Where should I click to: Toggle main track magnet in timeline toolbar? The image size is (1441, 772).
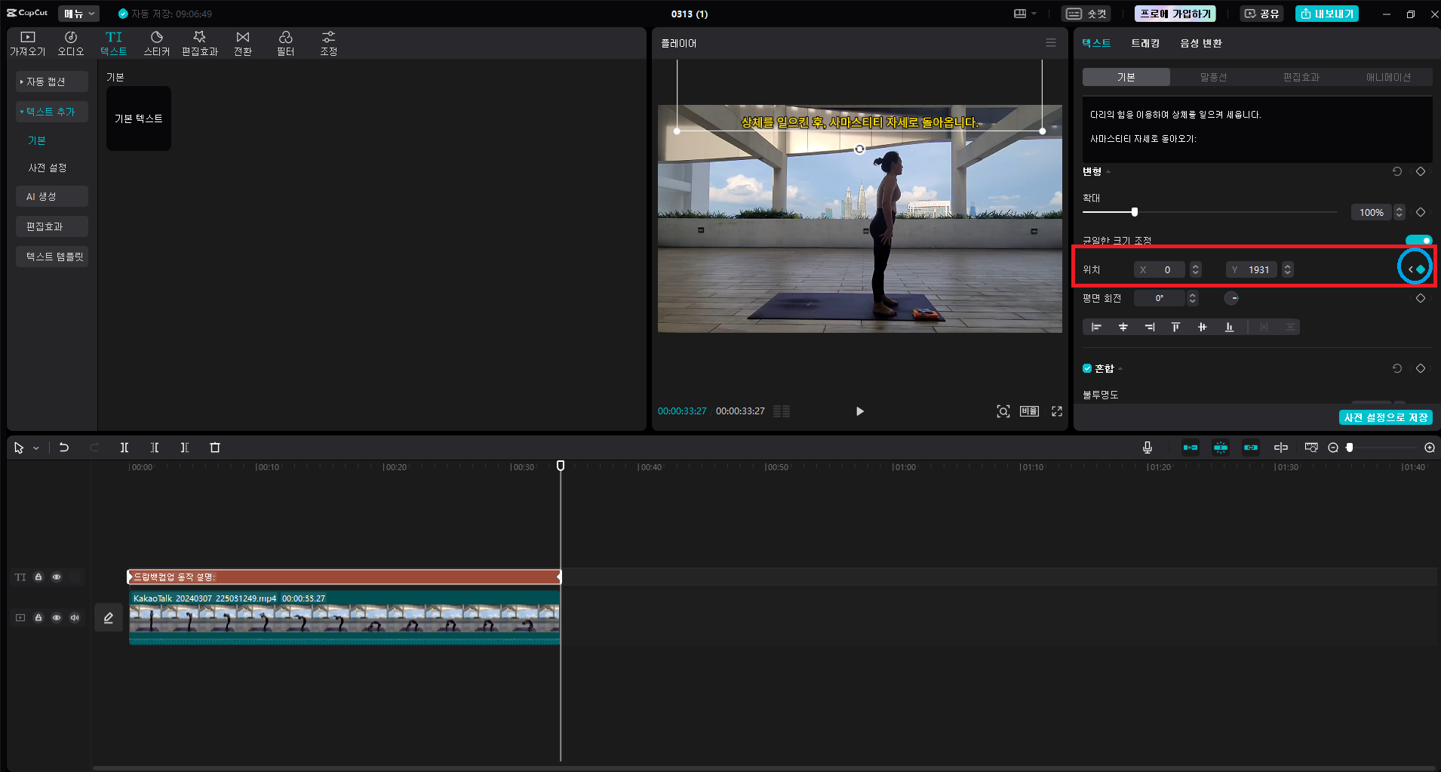1191,448
